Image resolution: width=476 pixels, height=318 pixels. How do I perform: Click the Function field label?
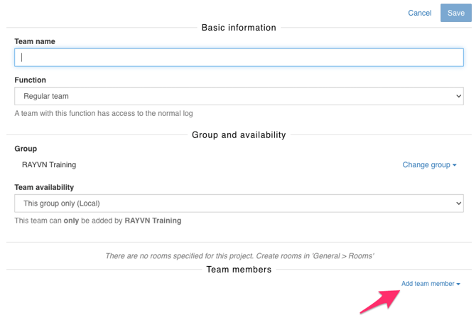[31, 80]
